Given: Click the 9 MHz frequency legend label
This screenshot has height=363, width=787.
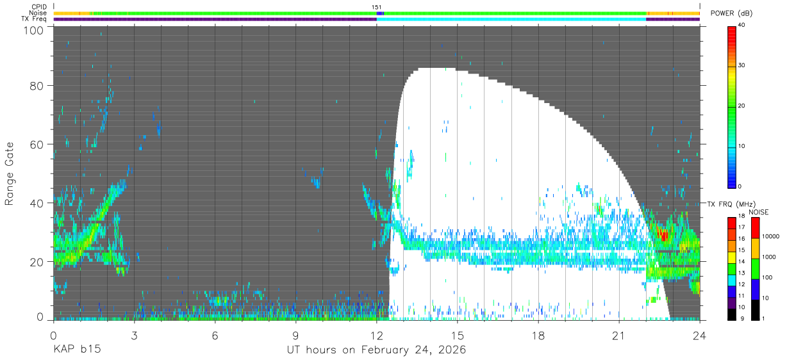Looking at the screenshot, I should point(741,318).
